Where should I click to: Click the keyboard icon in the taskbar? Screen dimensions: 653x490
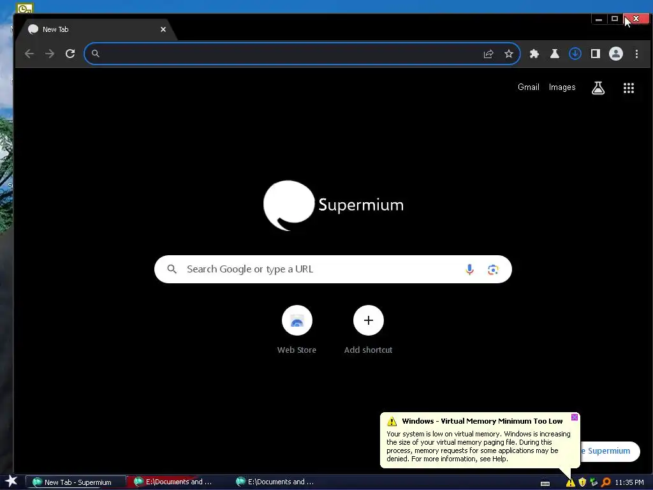[x=545, y=484]
